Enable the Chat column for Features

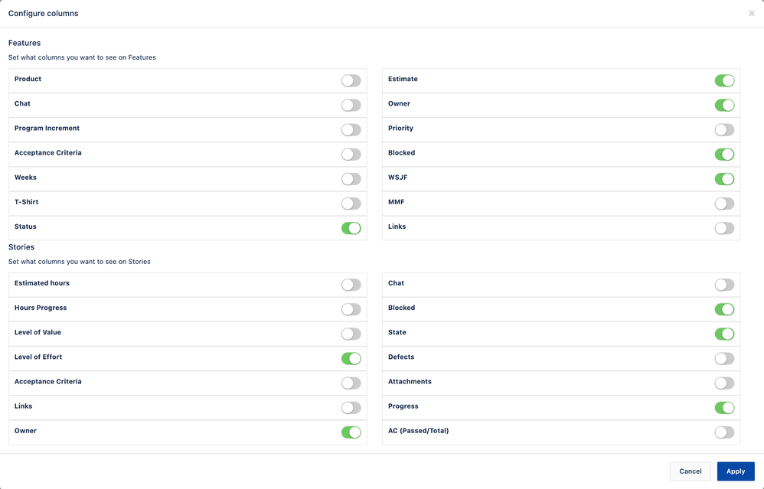click(351, 105)
